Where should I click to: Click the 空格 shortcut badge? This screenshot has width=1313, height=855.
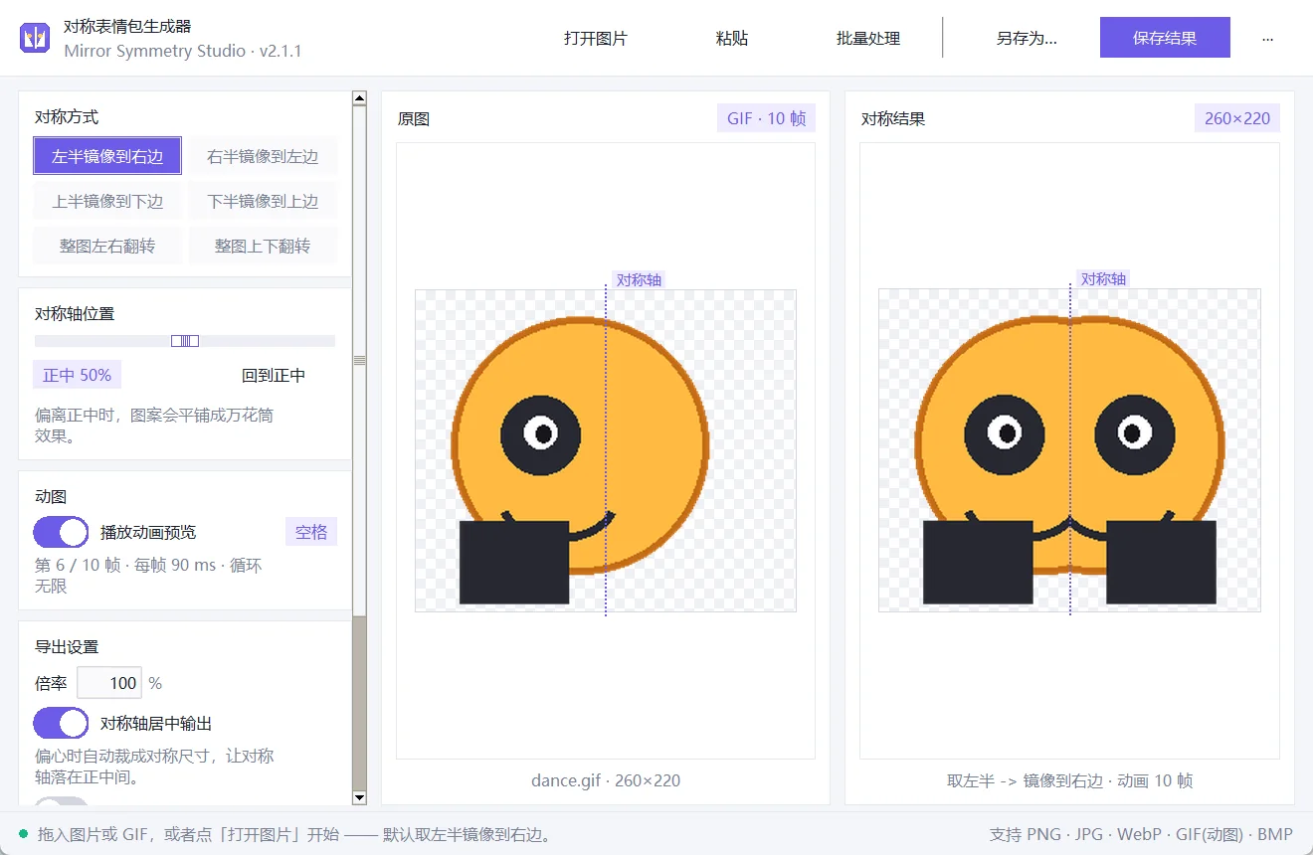tap(311, 532)
